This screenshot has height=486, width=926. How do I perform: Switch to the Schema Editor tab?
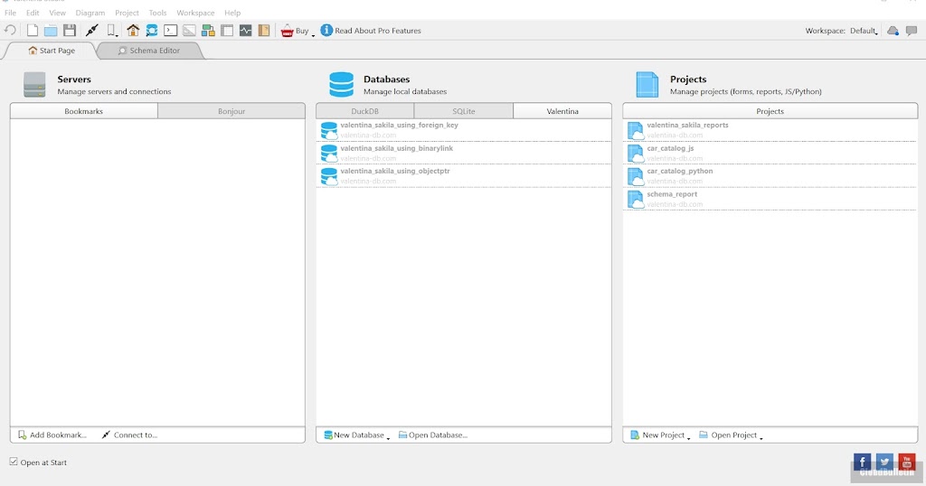[x=149, y=51]
